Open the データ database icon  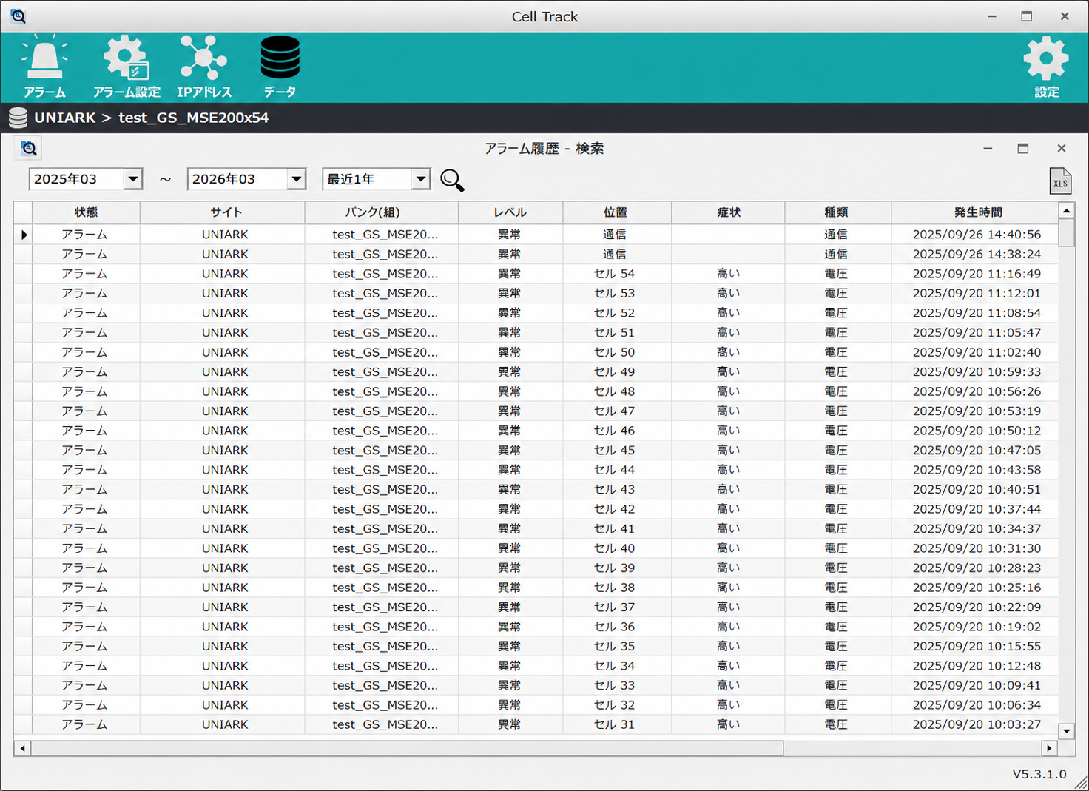[x=280, y=66]
